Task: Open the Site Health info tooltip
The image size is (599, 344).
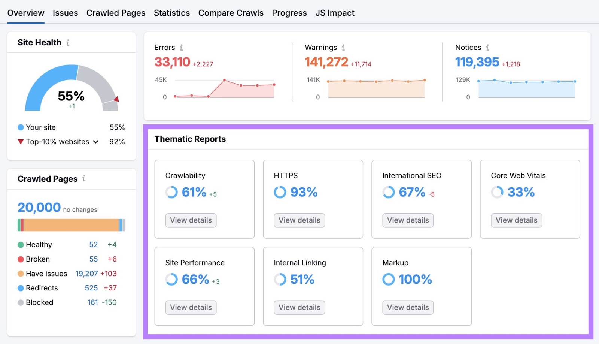Action: [68, 42]
